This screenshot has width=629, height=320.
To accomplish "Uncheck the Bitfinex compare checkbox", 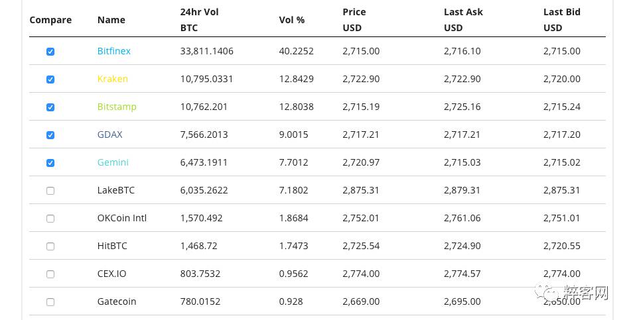I will (50, 52).
